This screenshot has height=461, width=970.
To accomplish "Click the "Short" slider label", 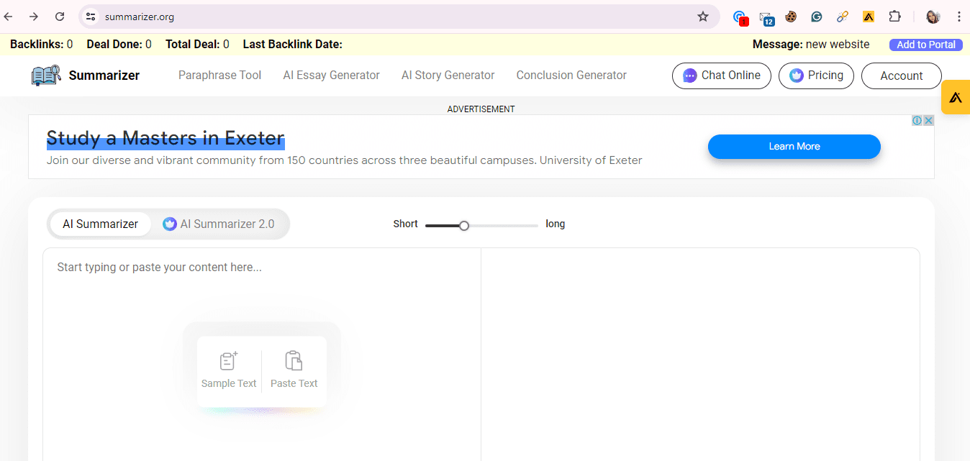I will (x=405, y=224).
